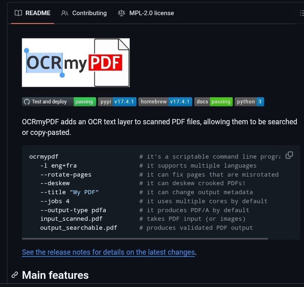Click input_scanned.pdf in the code
This screenshot has width=304, height=287.
71,219
